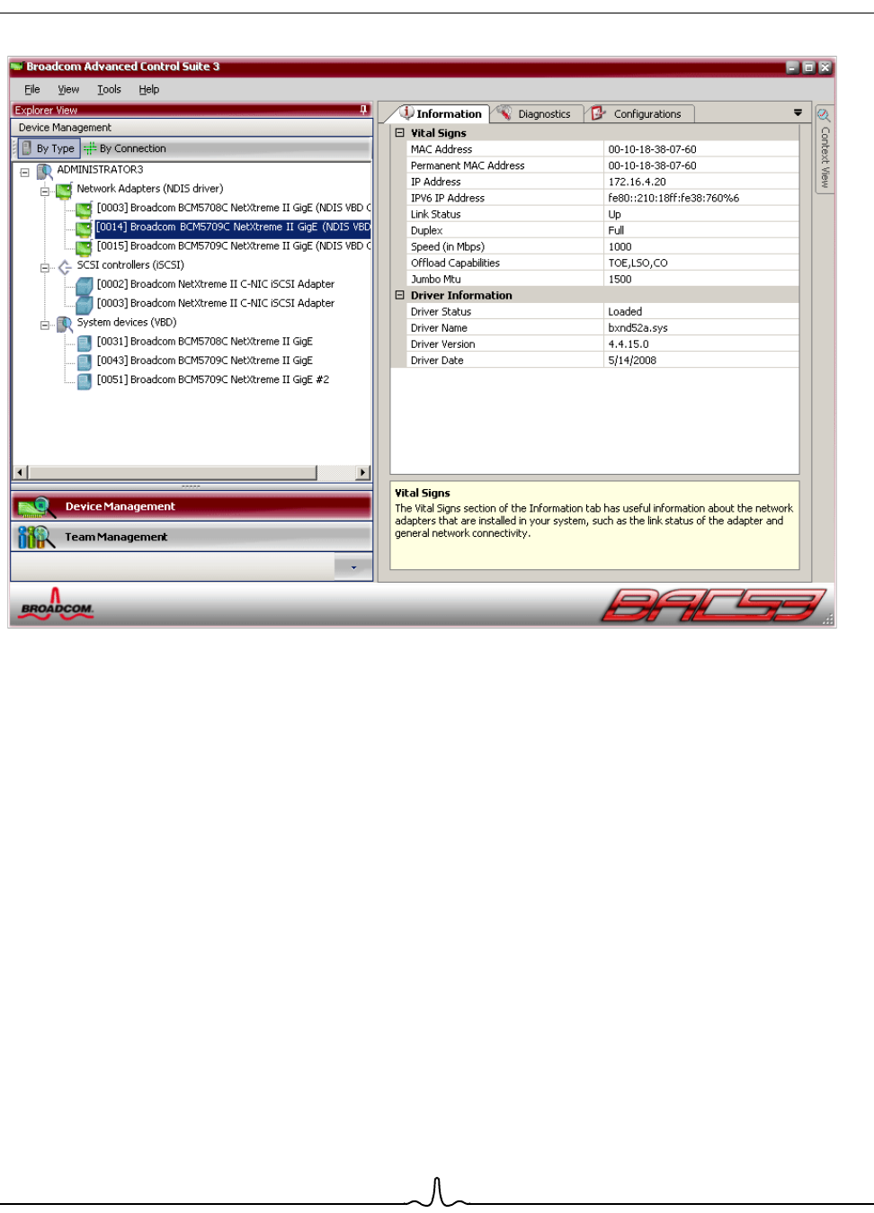Screen dimensions: 874x1213
Task: Select [0003] Broadcom BCM5708C NDIS VBD adapter
Action: click(234, 208)
